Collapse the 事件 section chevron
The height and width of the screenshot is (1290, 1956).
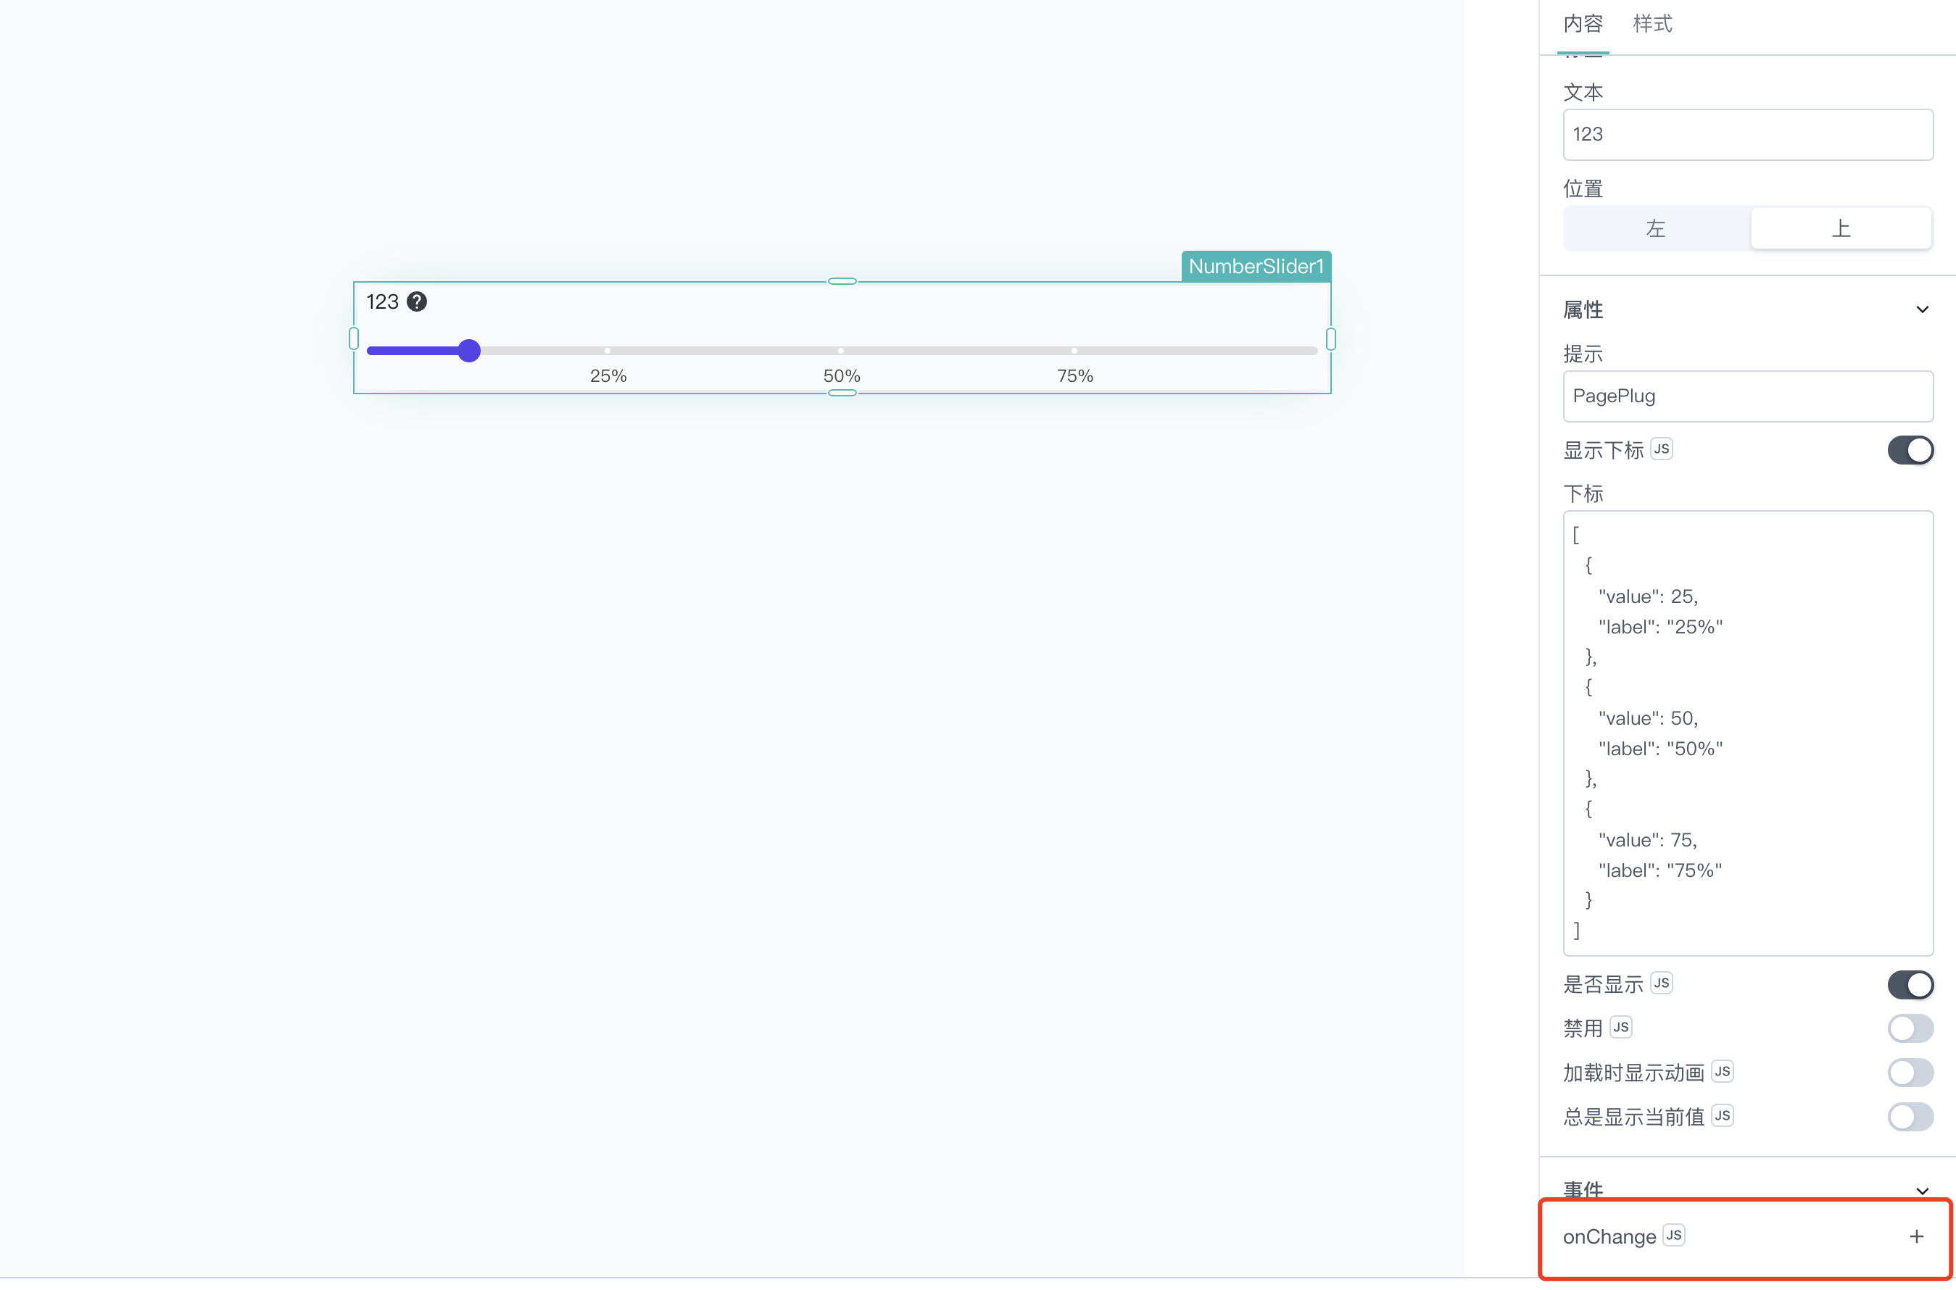pyautogui.click(x=1921, y=1191)
